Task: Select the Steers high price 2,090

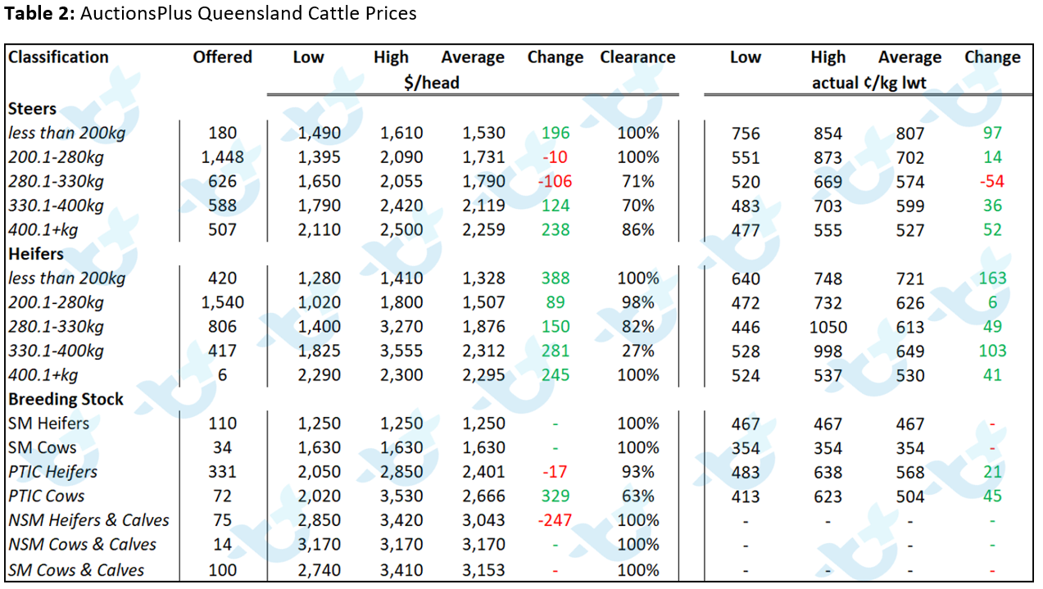Action: [x=401, y=157]
